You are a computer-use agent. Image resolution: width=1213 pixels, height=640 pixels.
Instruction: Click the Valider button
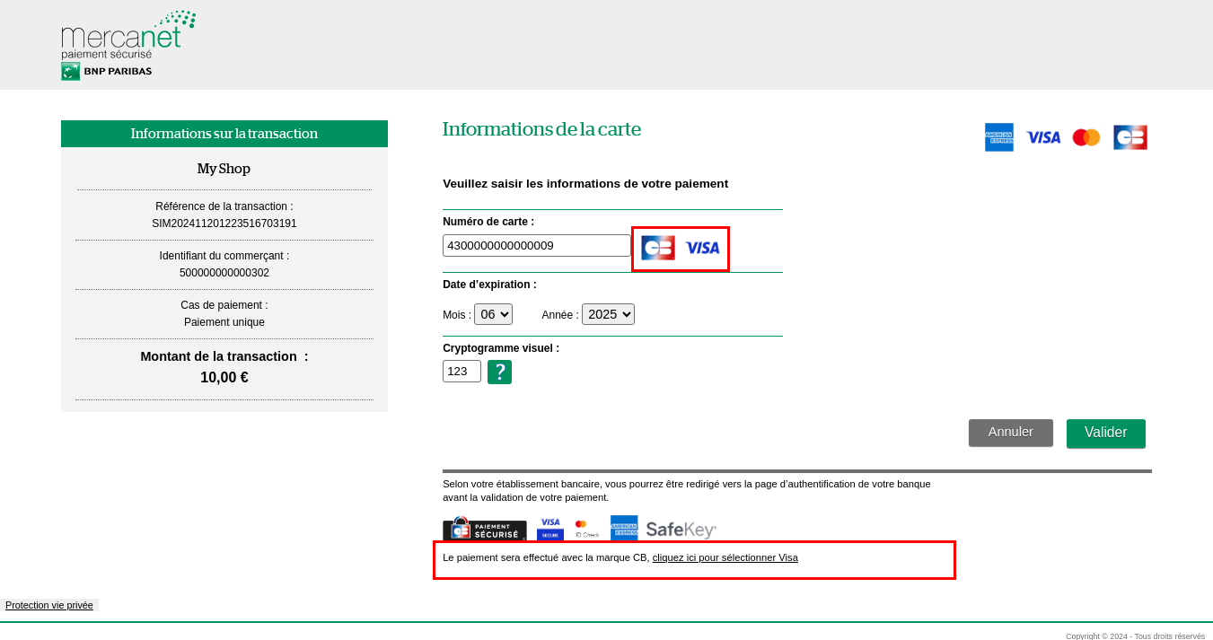[1105, 434]
